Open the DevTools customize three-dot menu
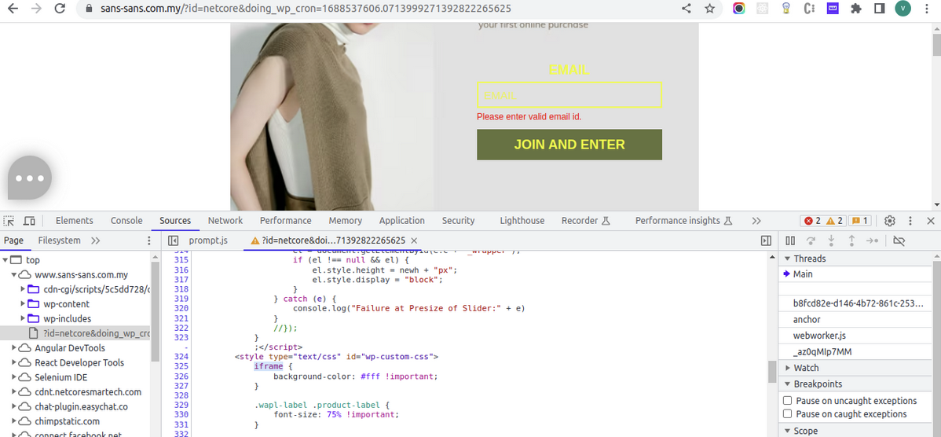Image resolution: width=941 pixels, height=437 pixels. click(x=910, y=221)
